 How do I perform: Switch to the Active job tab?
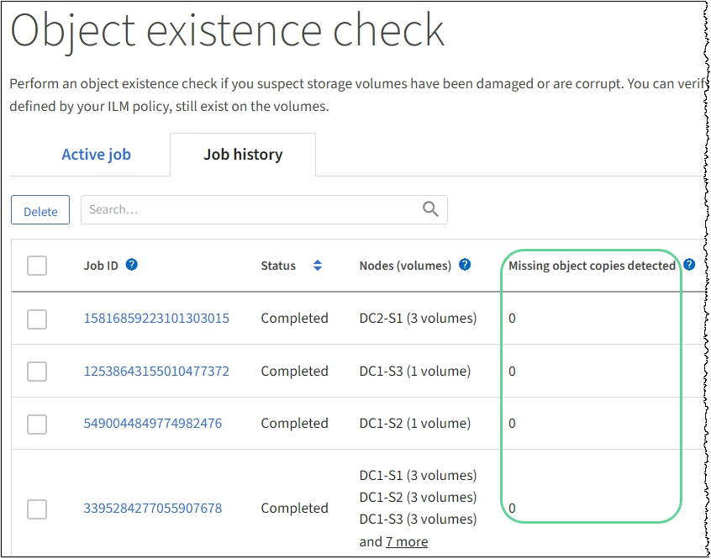[x=96, y=155]
